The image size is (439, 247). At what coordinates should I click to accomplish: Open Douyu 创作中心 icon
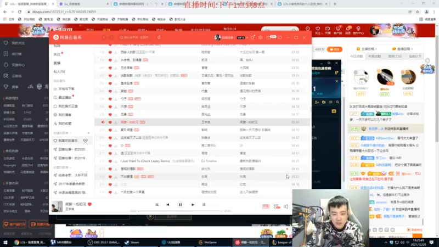coord(358,30)
